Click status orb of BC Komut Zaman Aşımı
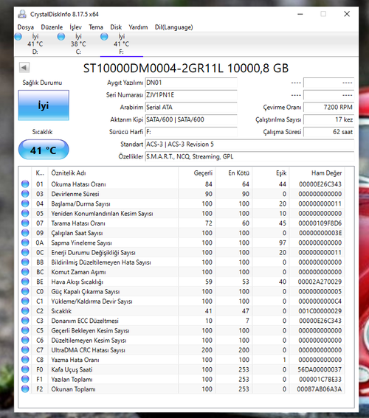This screenshot has width=369, height=418. pos(25,272)
